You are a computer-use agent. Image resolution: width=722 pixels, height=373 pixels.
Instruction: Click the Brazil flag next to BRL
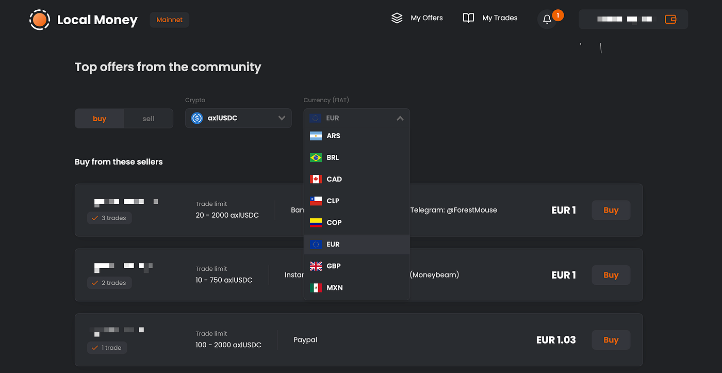[316, 157]
